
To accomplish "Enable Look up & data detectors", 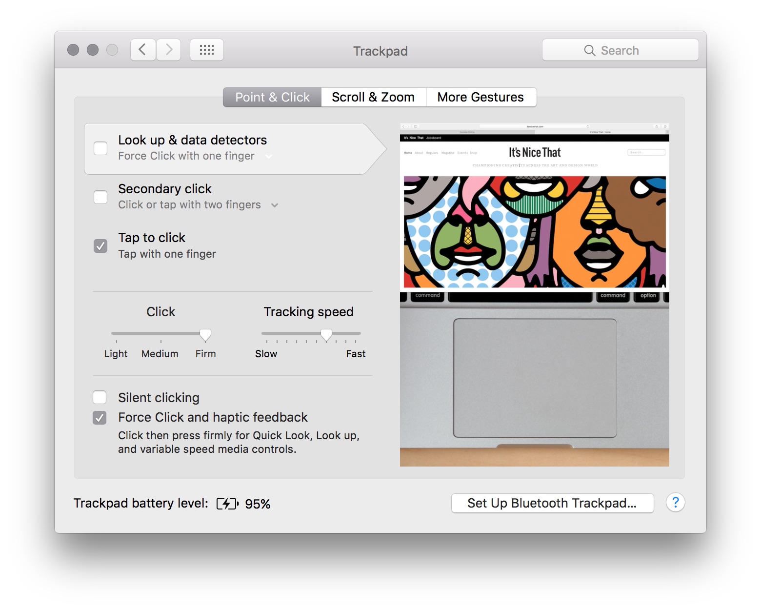I will (100, 148).
